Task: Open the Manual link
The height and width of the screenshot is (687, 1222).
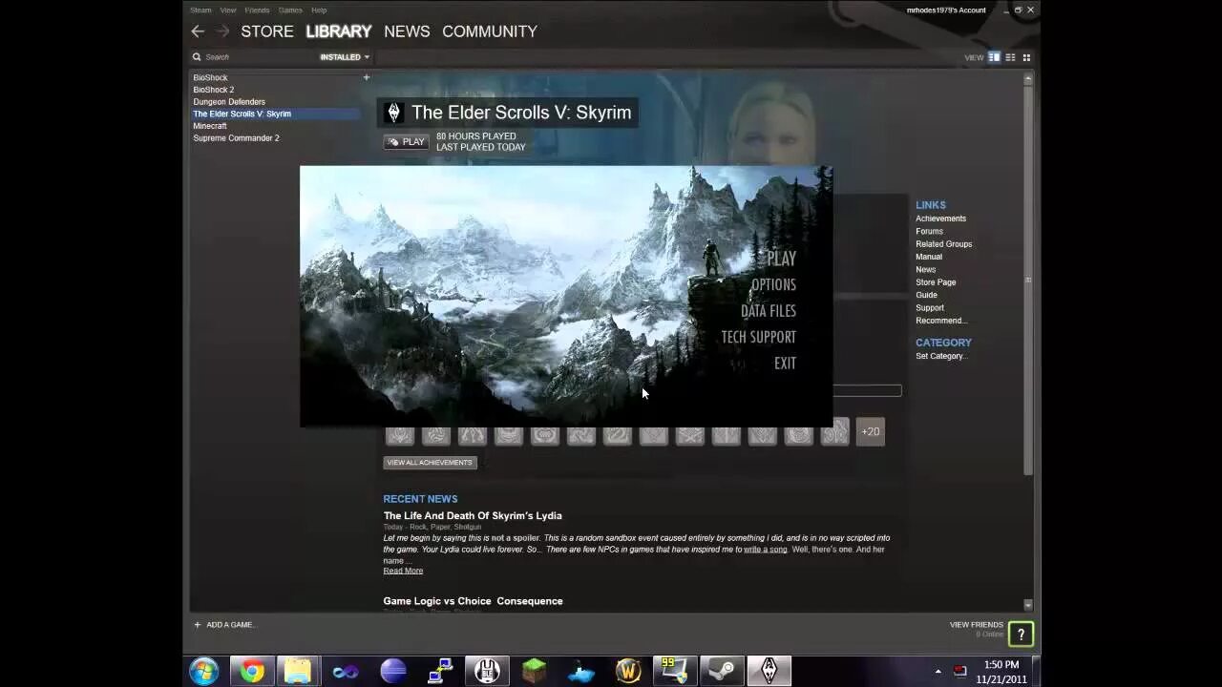Action: tap(929, 257)
